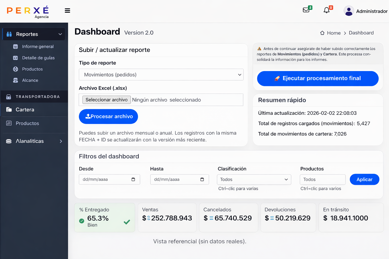This screenshot has width=389, height=259.
Task: Click the PERXÉ Agencia logo
Action: point(28,12)
